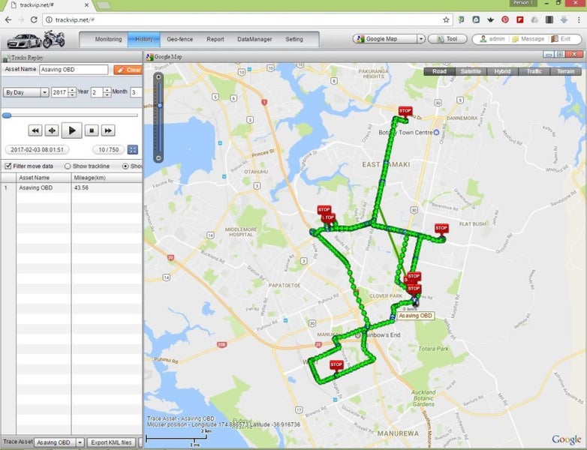
Task: Switch map to Road view
Action: [x=440, y=71]
